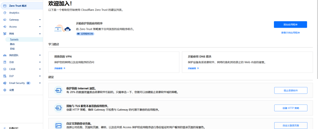Expand the CASB menu arrow
This screenshot has width=318, height=129.
40,69
